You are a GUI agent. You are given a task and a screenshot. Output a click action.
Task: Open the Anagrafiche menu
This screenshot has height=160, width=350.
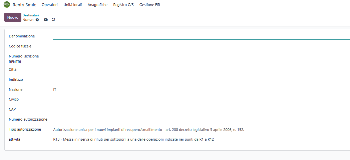97,5
